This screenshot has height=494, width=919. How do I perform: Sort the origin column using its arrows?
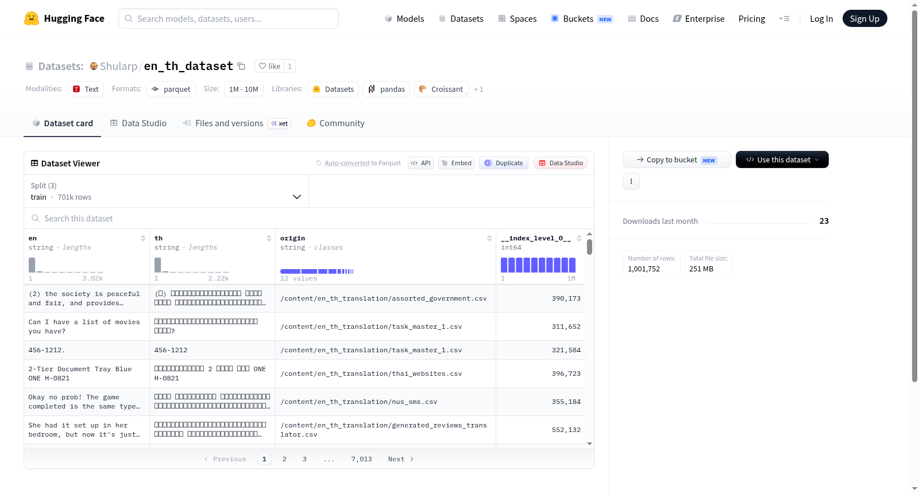pyautogui.click(x=489, y=238)
